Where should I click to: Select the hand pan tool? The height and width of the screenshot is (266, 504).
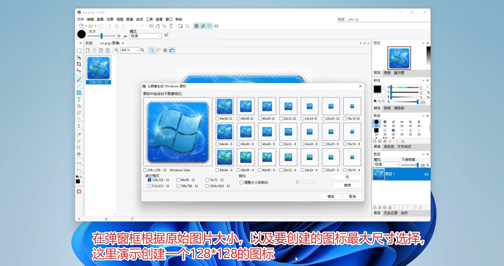[79, 154]
